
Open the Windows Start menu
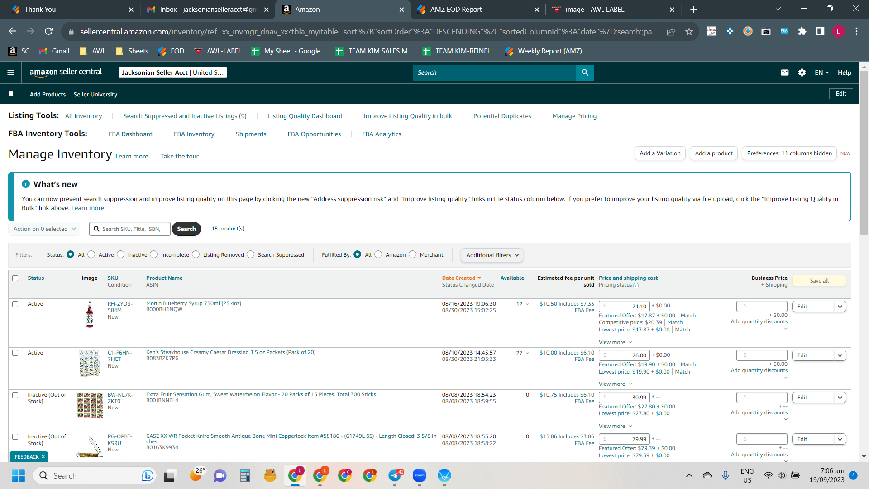pos(19,475)
